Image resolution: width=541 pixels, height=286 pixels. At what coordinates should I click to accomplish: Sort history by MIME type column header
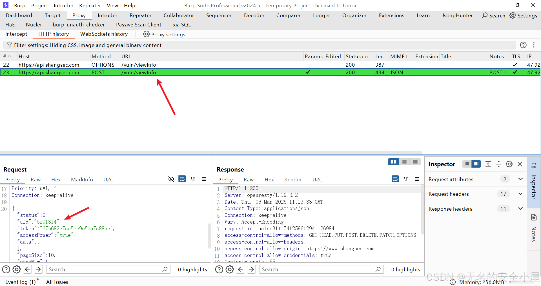[401, 56]
